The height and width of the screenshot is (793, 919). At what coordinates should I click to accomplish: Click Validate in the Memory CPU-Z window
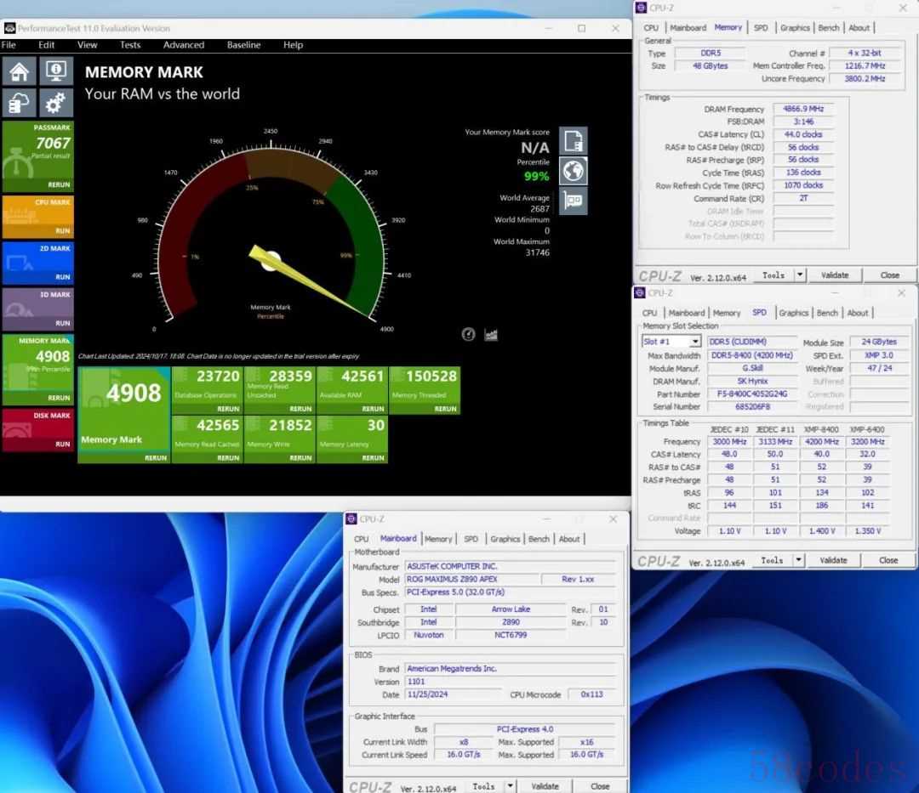pos(834,275)
